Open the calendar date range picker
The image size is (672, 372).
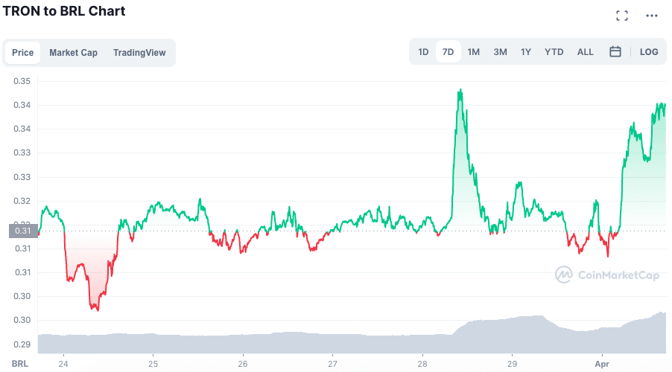coord(615,52)
